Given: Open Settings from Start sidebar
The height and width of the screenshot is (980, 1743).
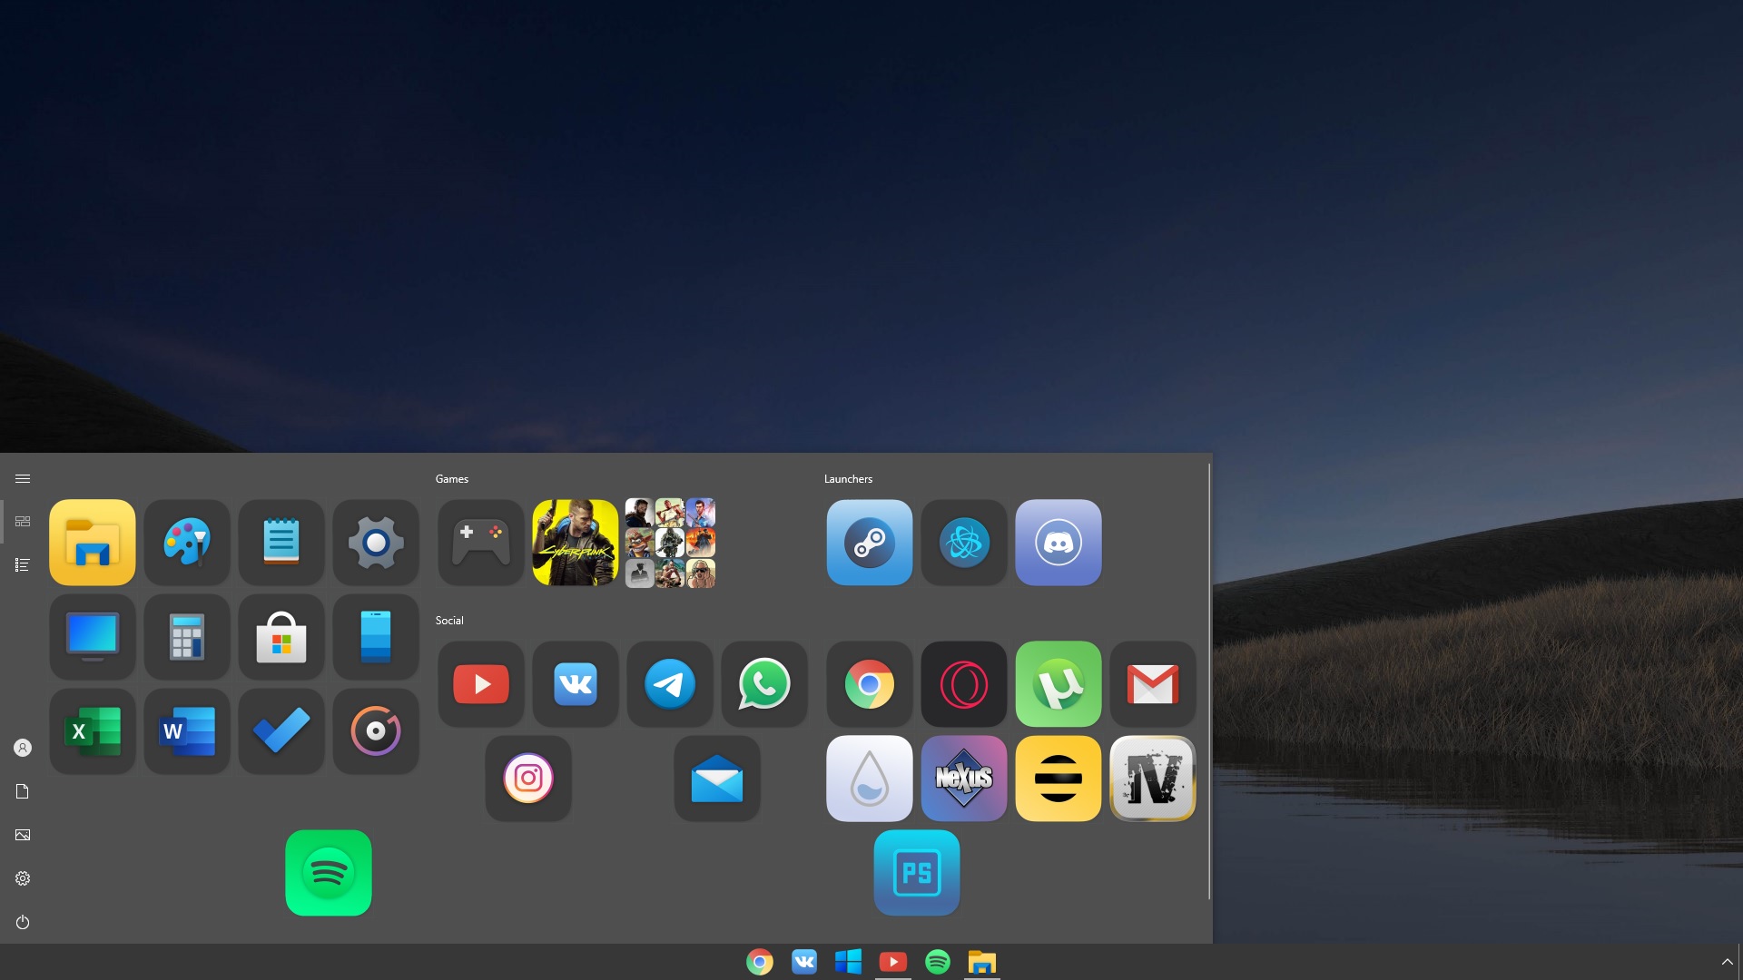Looking at the screenshot, I should [23, 878].
